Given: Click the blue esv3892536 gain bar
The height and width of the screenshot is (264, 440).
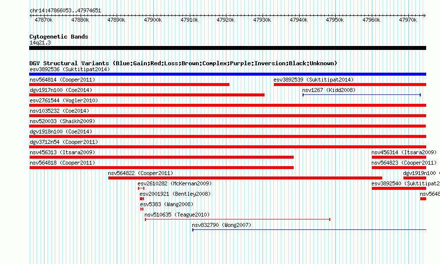Looking at the screenshot, I should coord(227,74).
